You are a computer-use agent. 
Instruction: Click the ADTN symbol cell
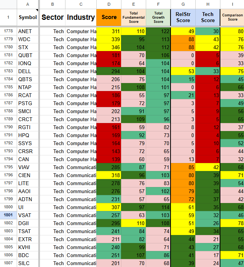click(x=27, y=200)
